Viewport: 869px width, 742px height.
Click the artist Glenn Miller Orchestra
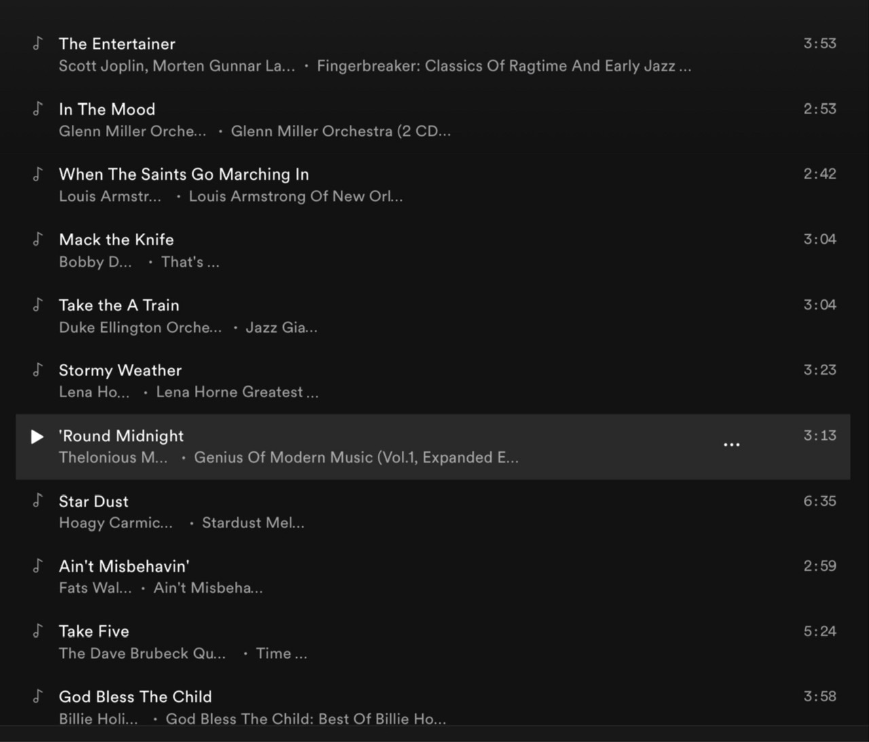coord(132,131)
